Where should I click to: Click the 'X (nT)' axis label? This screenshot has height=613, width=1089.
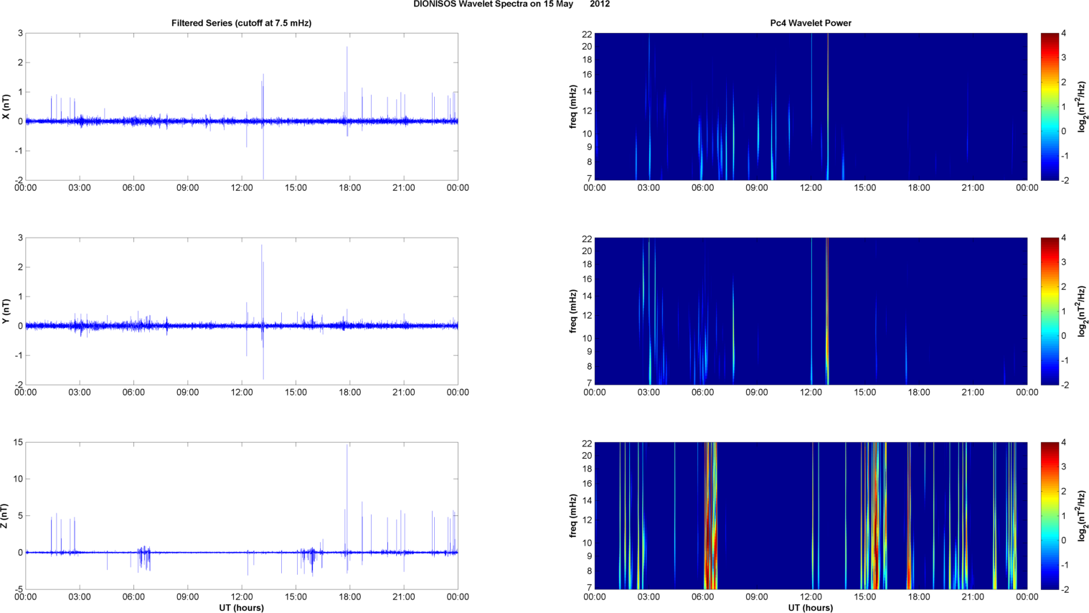click(6, 107)
